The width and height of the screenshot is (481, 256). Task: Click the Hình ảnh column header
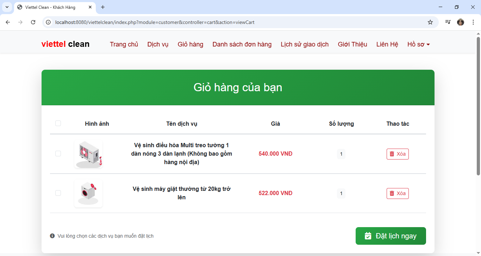[x=97, y=124]
